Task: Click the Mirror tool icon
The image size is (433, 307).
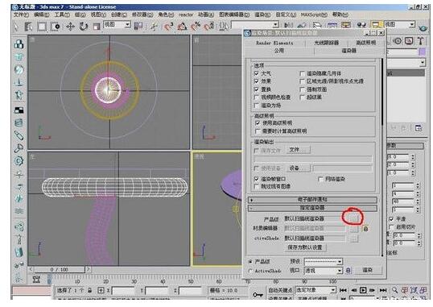Action: pyautogui.click(x=288, y=26)
